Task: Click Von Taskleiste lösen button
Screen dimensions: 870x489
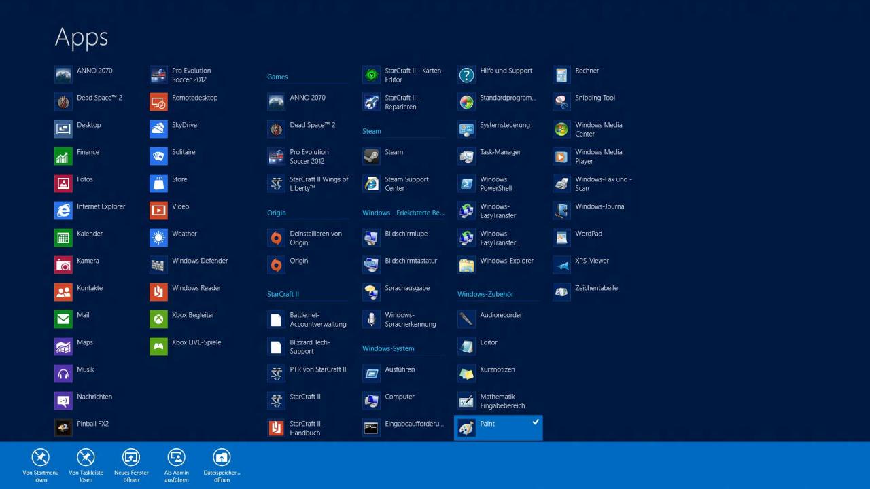Action: pyautogui.click(x=86, y=465)
